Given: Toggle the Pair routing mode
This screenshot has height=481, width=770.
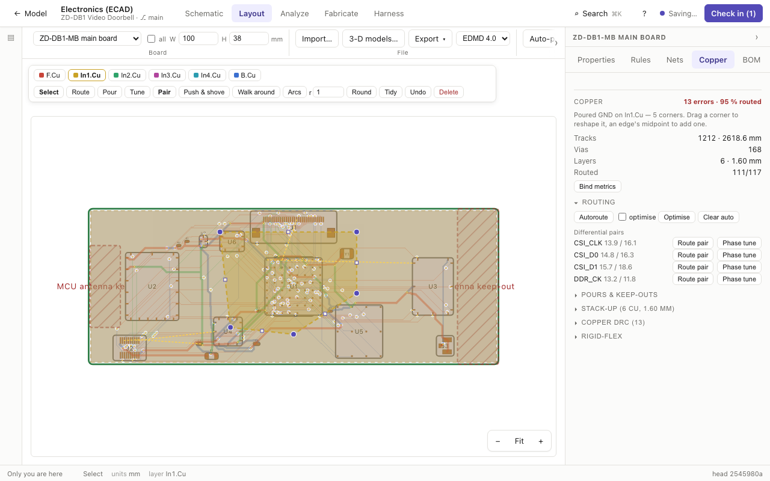Looking at the screenshot, I should pos(164,92).
